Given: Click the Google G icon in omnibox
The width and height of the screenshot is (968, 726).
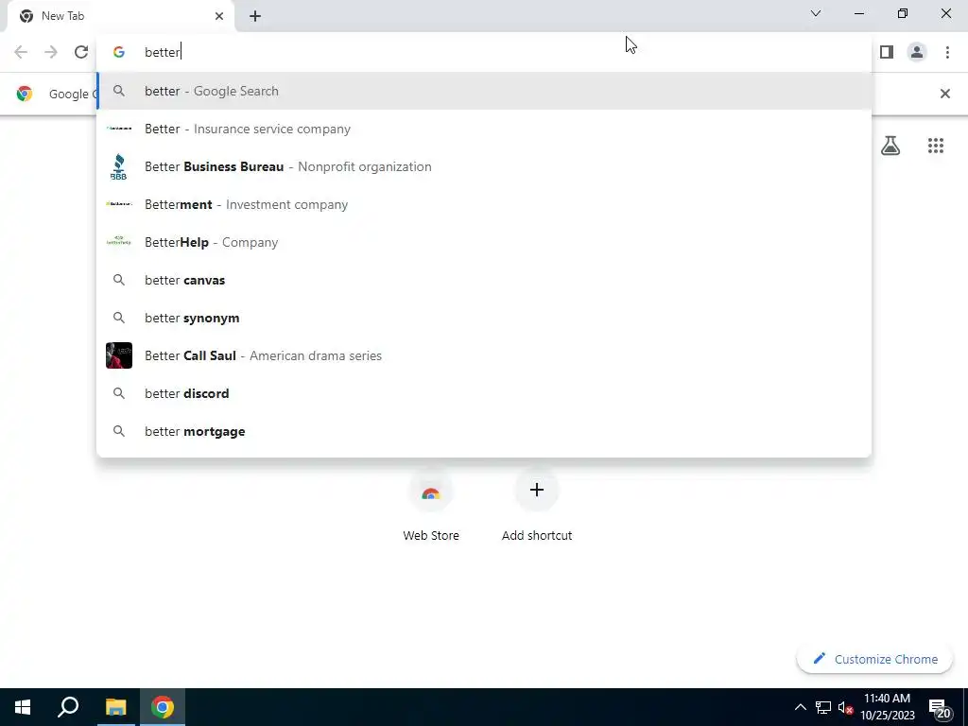Looking at the screenshot, I should click(x=119, y=52).
